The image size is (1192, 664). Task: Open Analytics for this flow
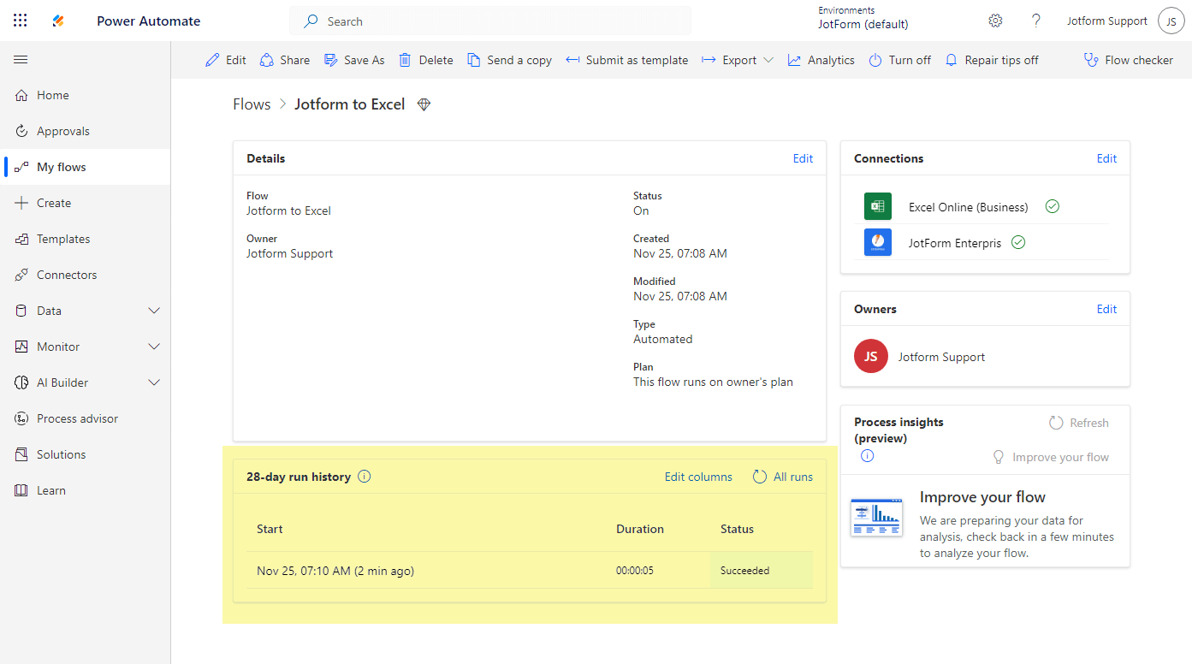[821, 60]
